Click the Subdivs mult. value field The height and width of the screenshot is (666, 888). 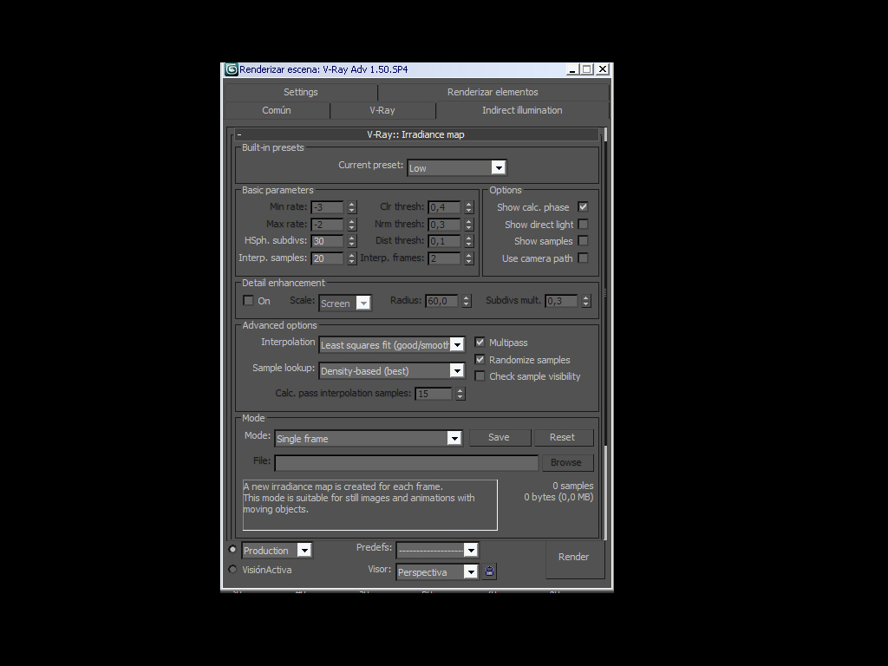pos(561,301)
